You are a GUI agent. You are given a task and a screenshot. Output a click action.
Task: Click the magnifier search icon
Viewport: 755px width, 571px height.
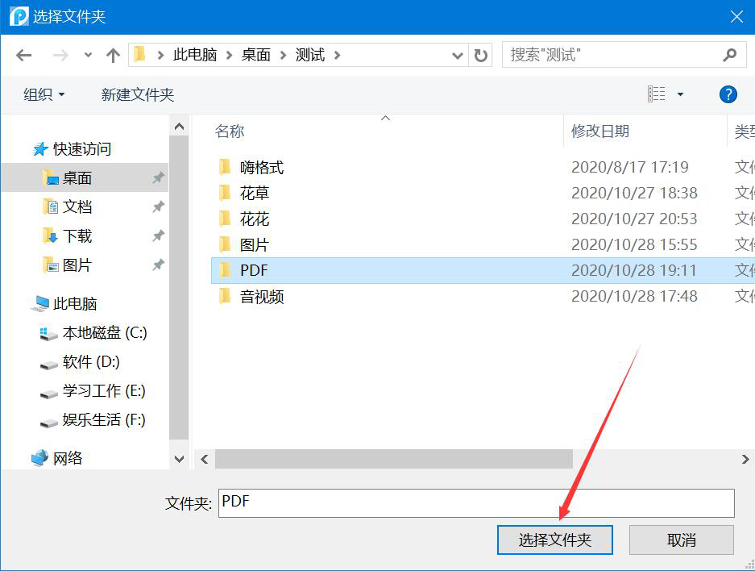(x=729, y=55)
